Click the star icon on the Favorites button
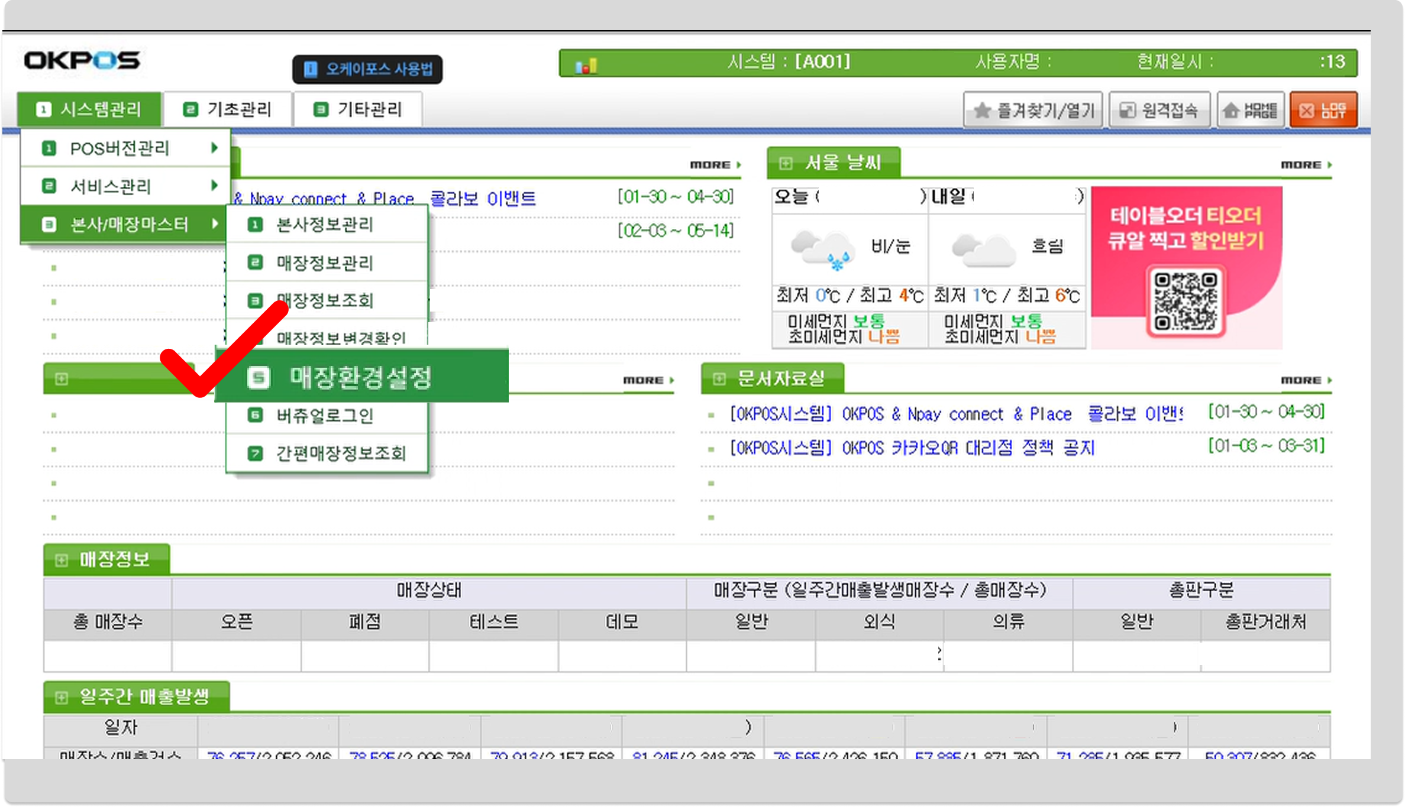Screen dimensions: 1405x807 [981, 110]
